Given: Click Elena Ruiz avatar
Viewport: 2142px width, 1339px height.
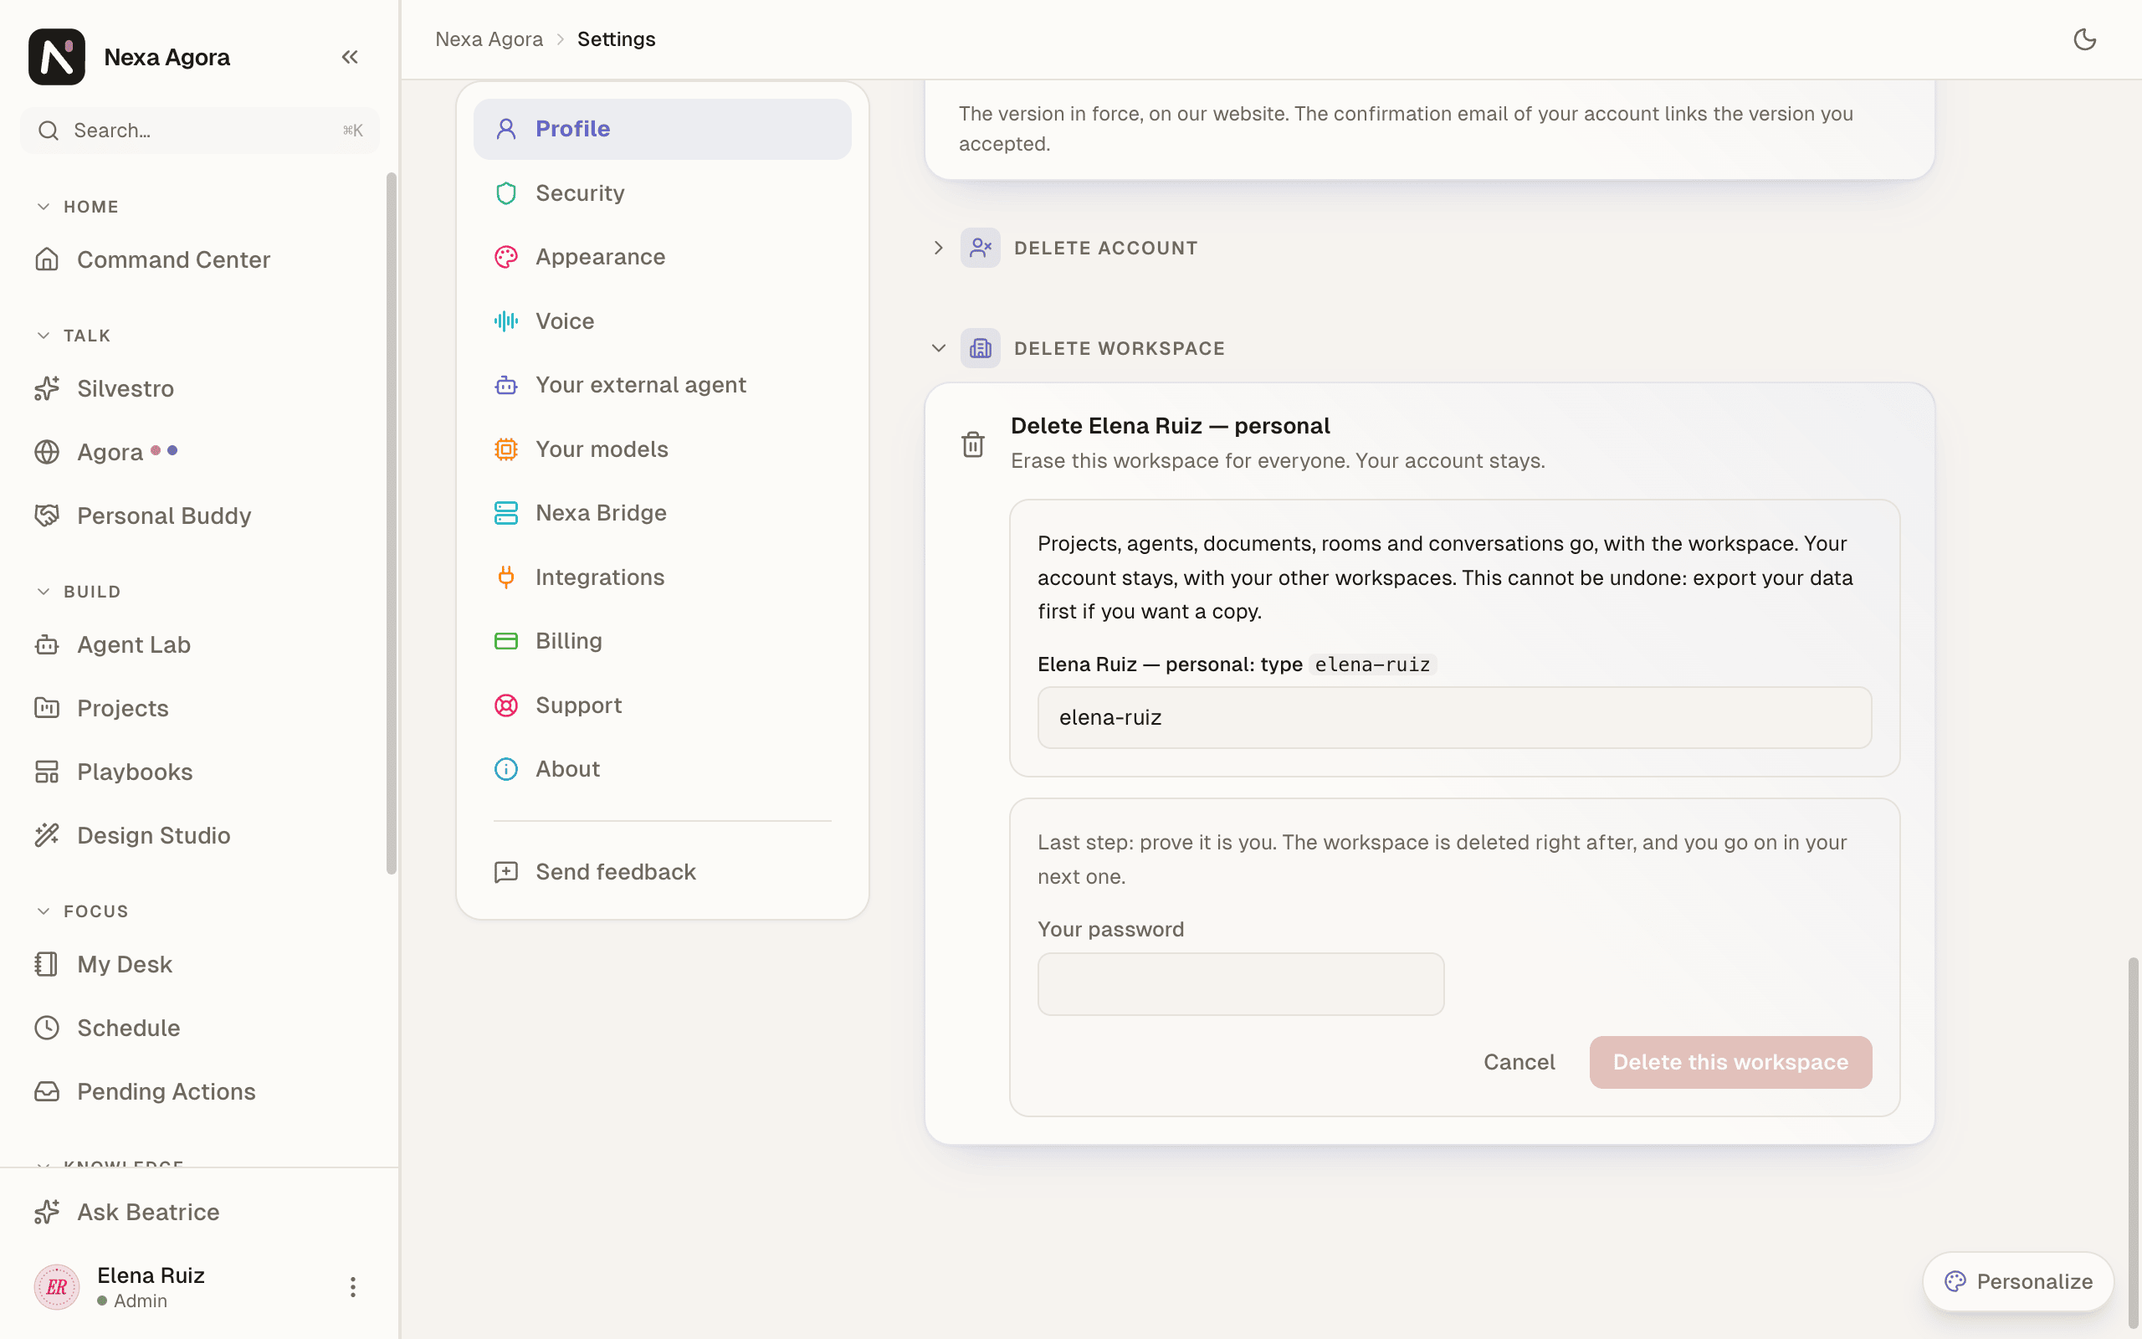Looking at the screenshot, I should coord(57,1287).
